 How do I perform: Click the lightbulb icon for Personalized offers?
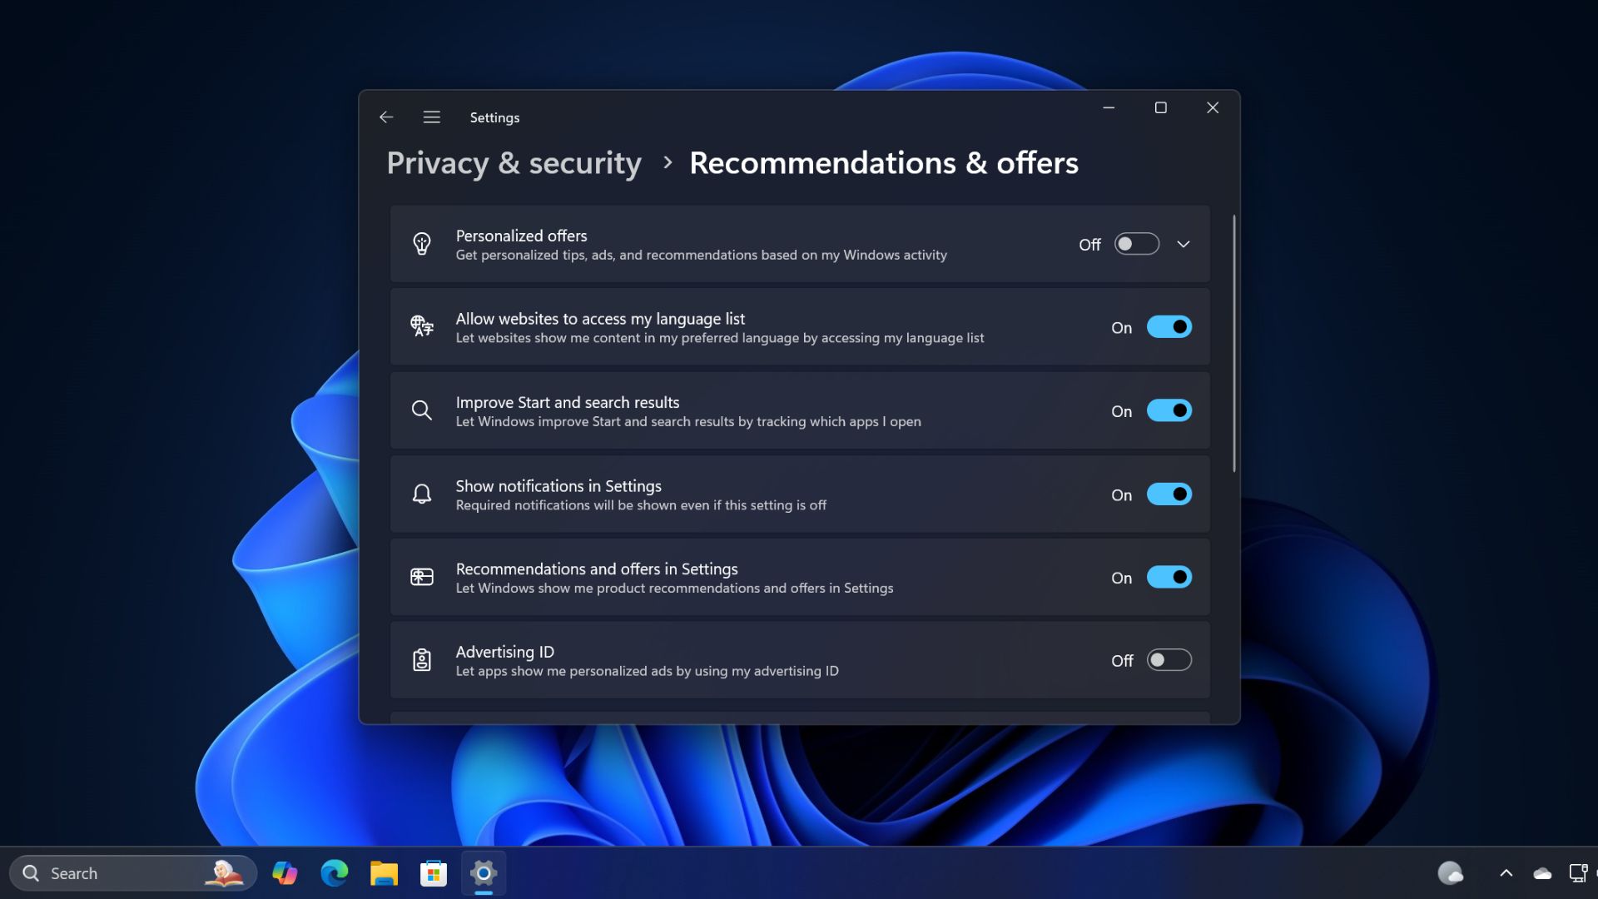click(x=422, y=244)
